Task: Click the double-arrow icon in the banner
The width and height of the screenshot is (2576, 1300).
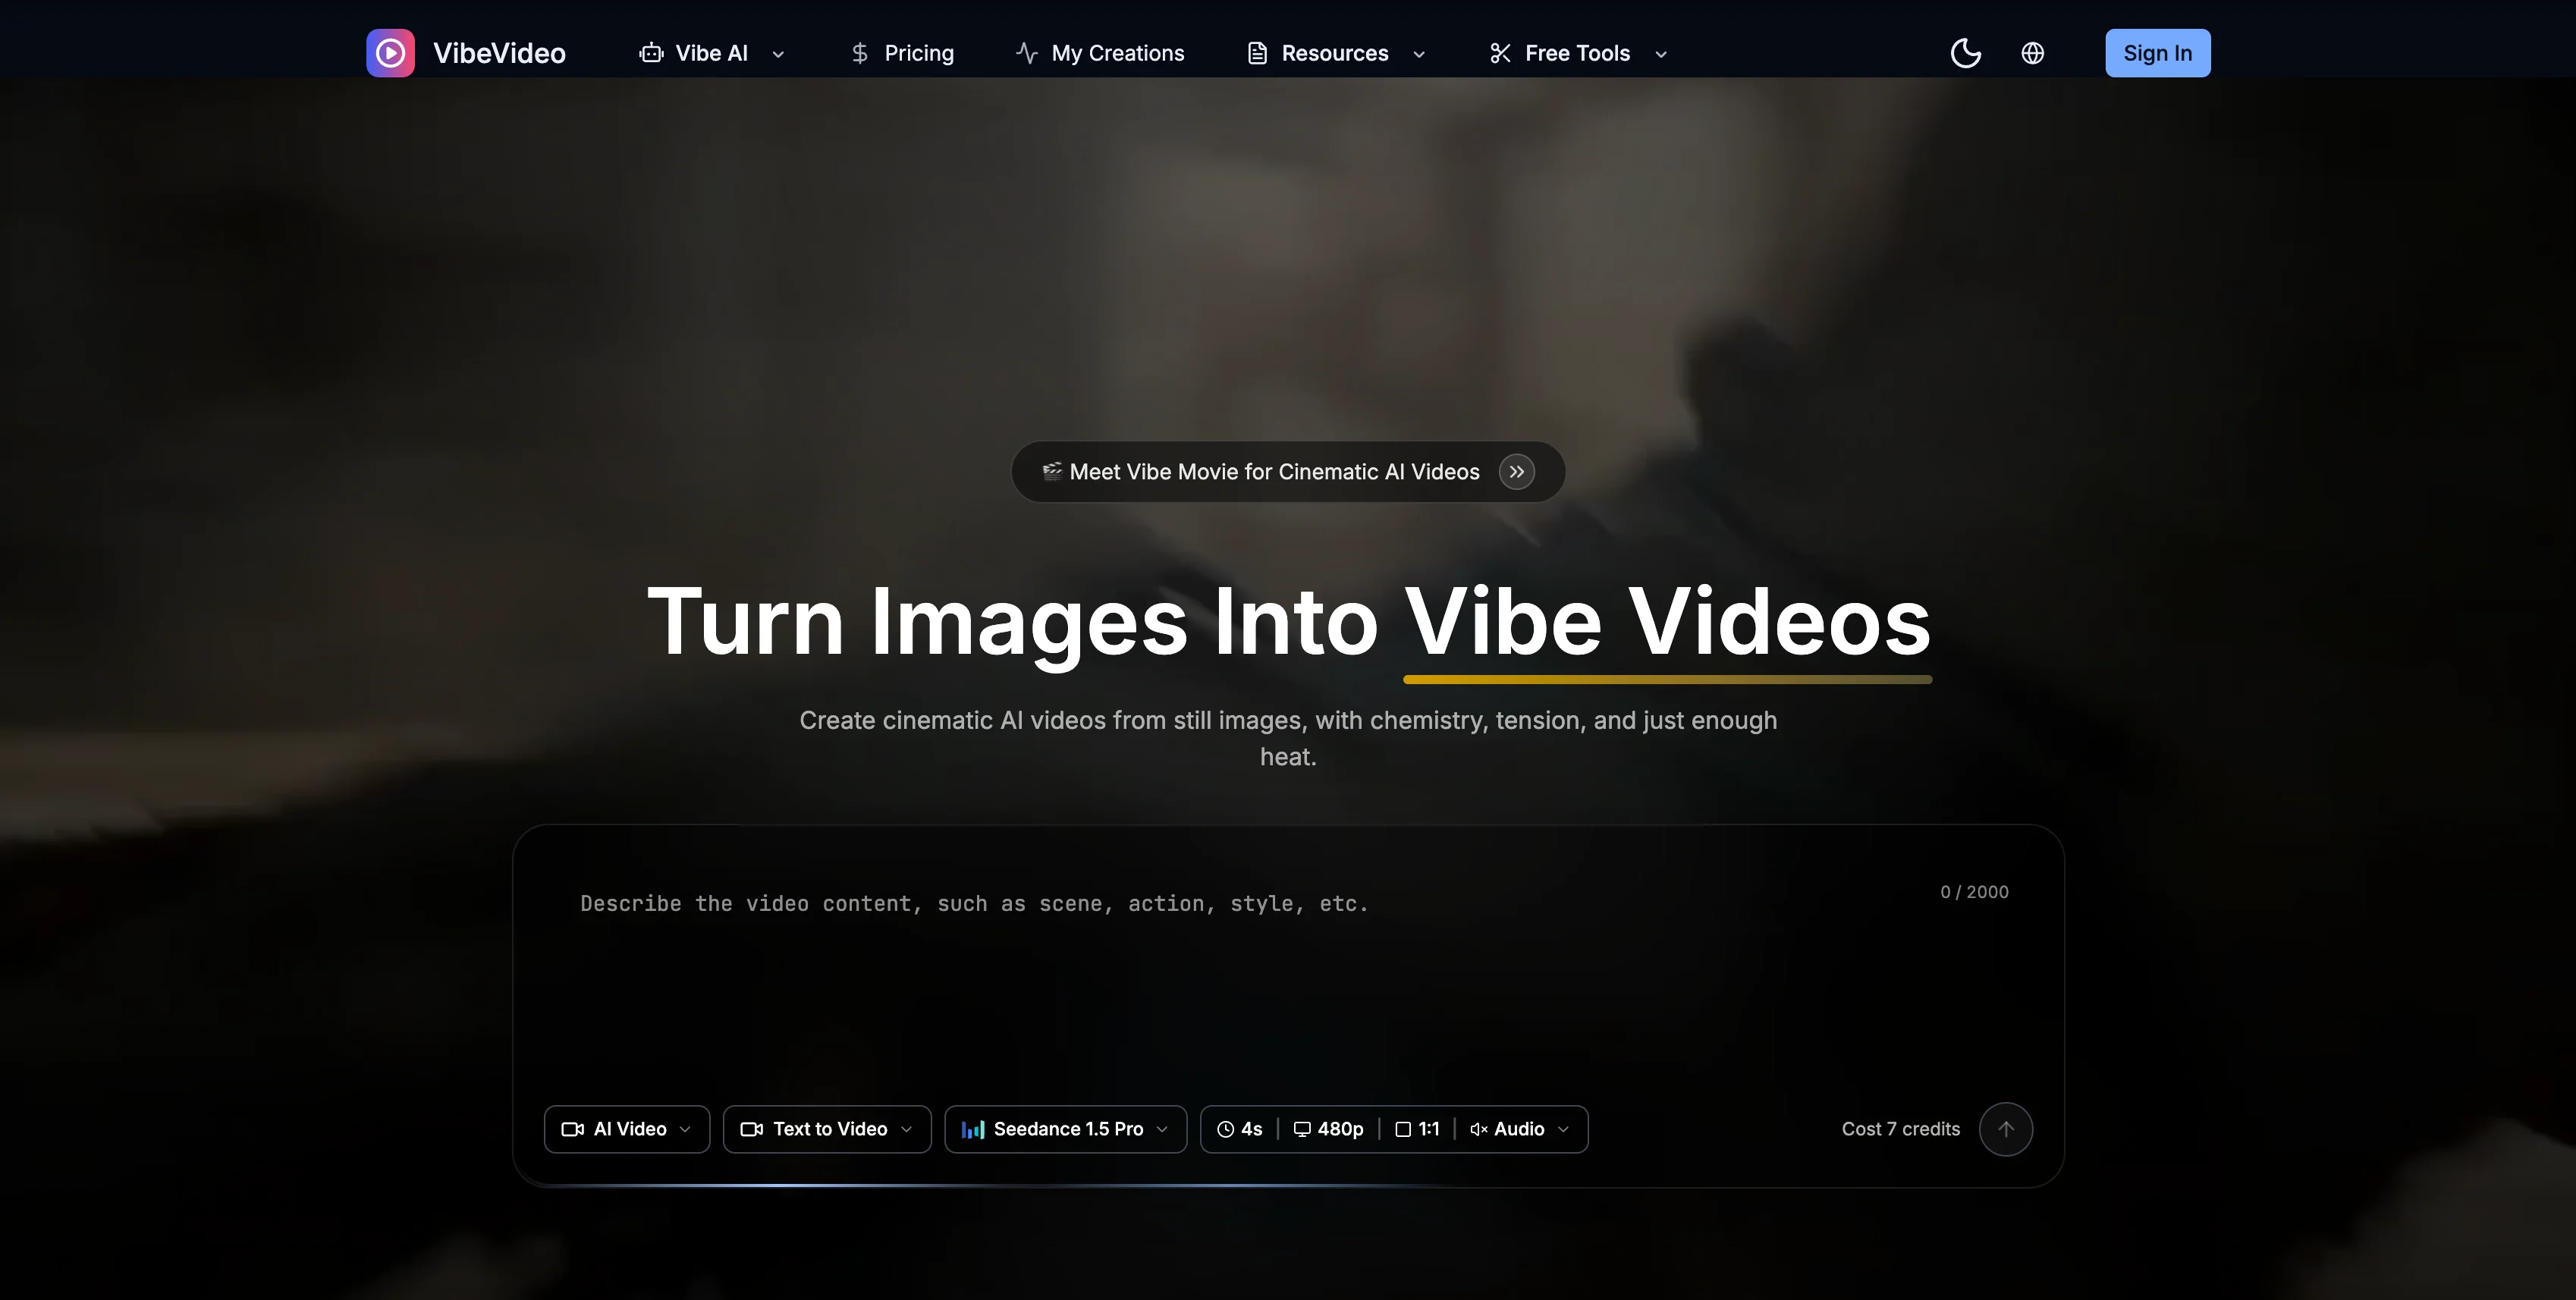Action: click(x=1517, y=472)
